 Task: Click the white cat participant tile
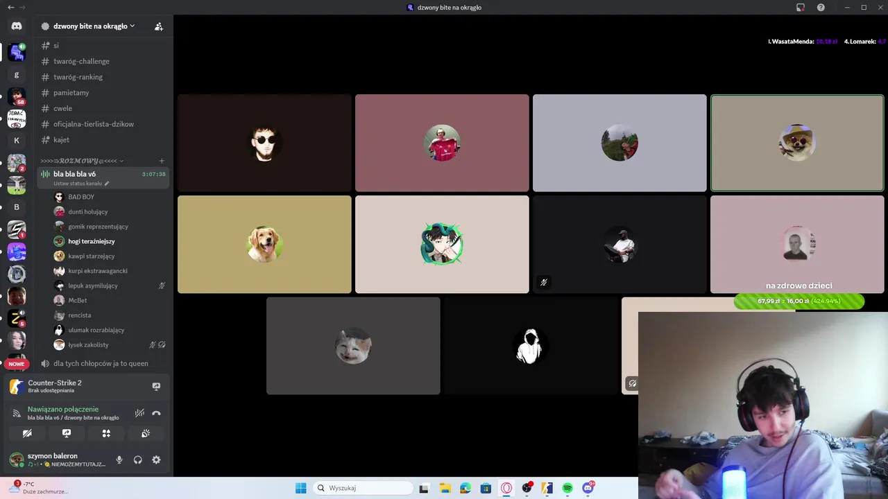[x=353, y=346]
